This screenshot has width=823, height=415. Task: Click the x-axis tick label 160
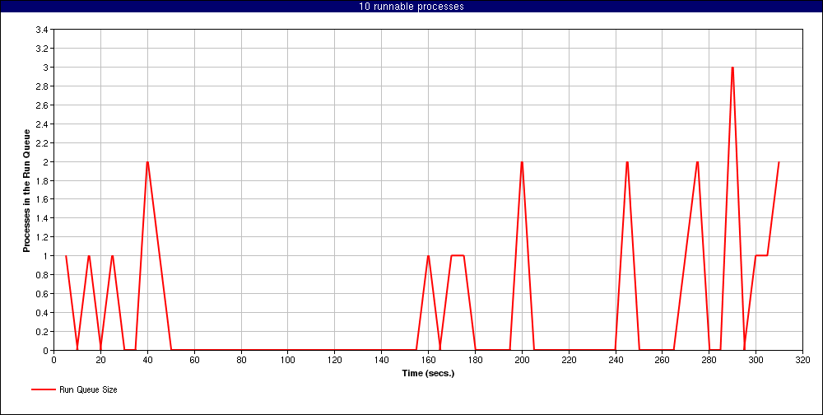coord(428,360)
